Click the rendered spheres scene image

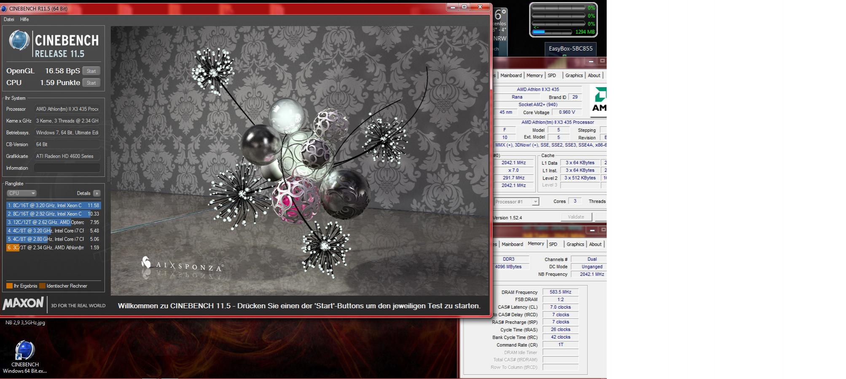coord(300,160)
